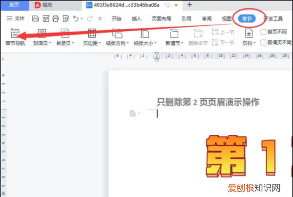Screen dimensions: 293x197
Task: Open the 审阅 ribbon tab
Action: 207,18
